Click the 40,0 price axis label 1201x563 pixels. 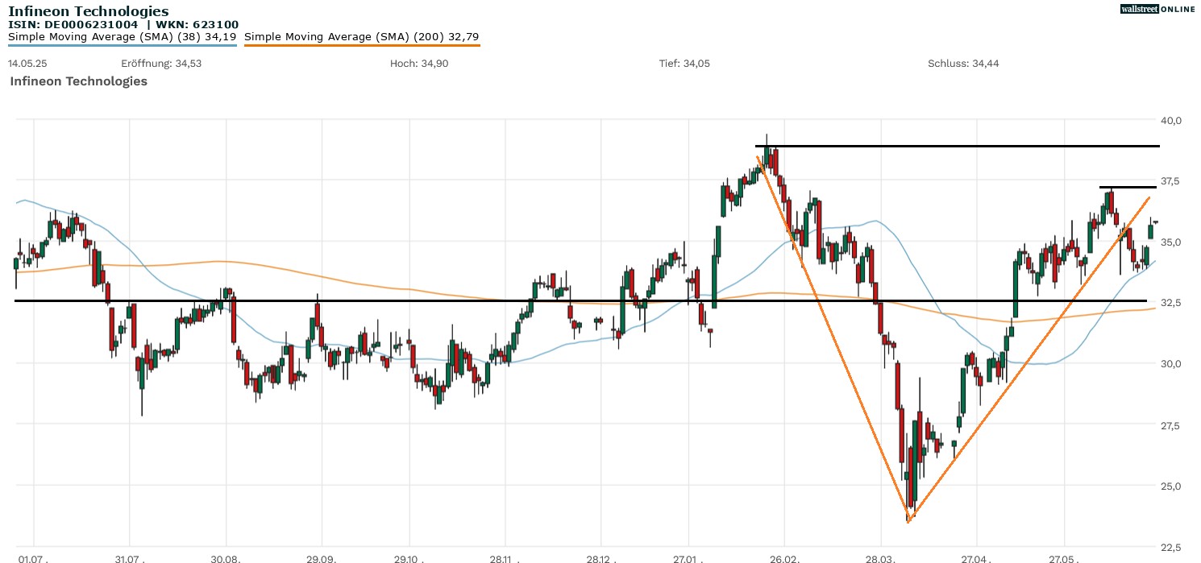click(x=1170, y=121)
